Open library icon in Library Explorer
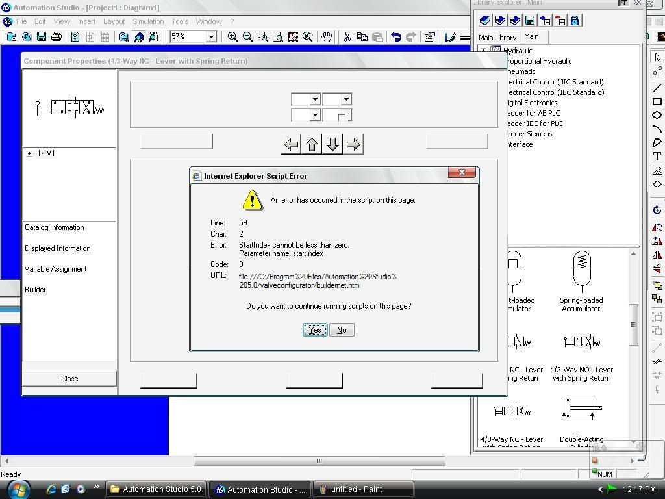665x499 pixels. click(x=484, y=20)
